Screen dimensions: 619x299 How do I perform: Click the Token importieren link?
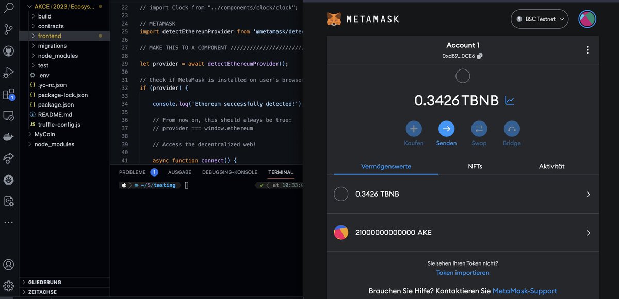click(x=463, y=273)
